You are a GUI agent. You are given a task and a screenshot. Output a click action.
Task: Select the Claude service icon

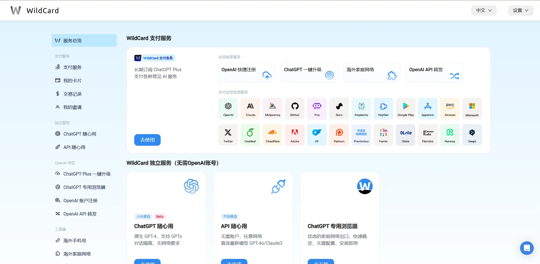tap(250, 109)
